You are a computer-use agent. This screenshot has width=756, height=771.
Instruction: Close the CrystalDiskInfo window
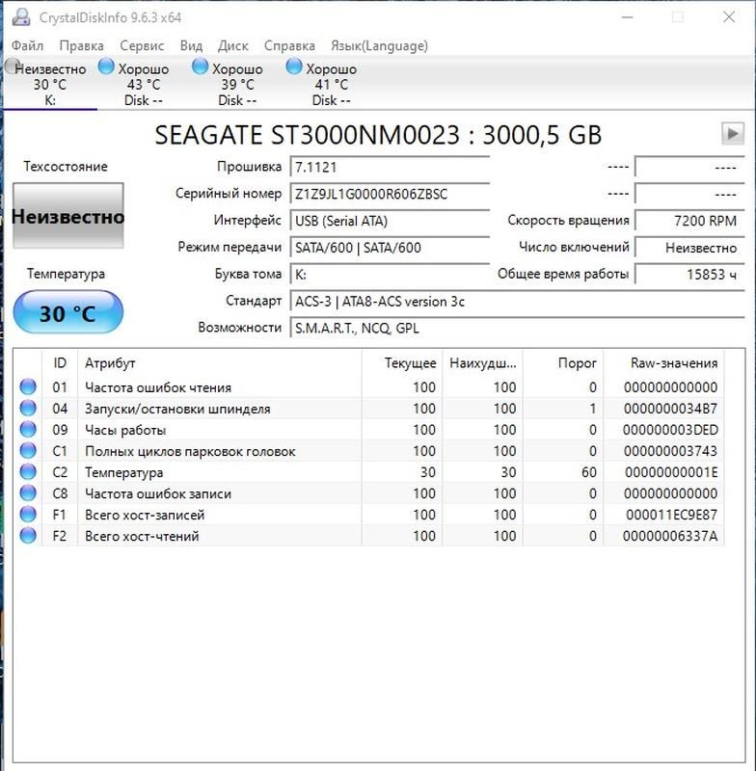(729, 17)
